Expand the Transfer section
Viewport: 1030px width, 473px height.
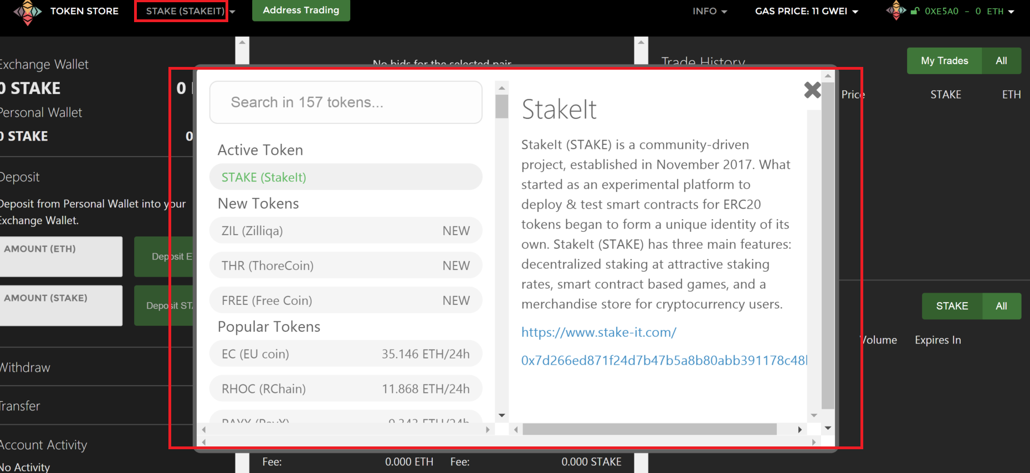pyautogui.click(x=21, y=406)
